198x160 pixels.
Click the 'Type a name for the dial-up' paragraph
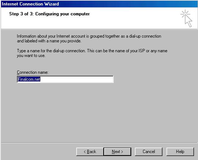[x=92, y=53]
